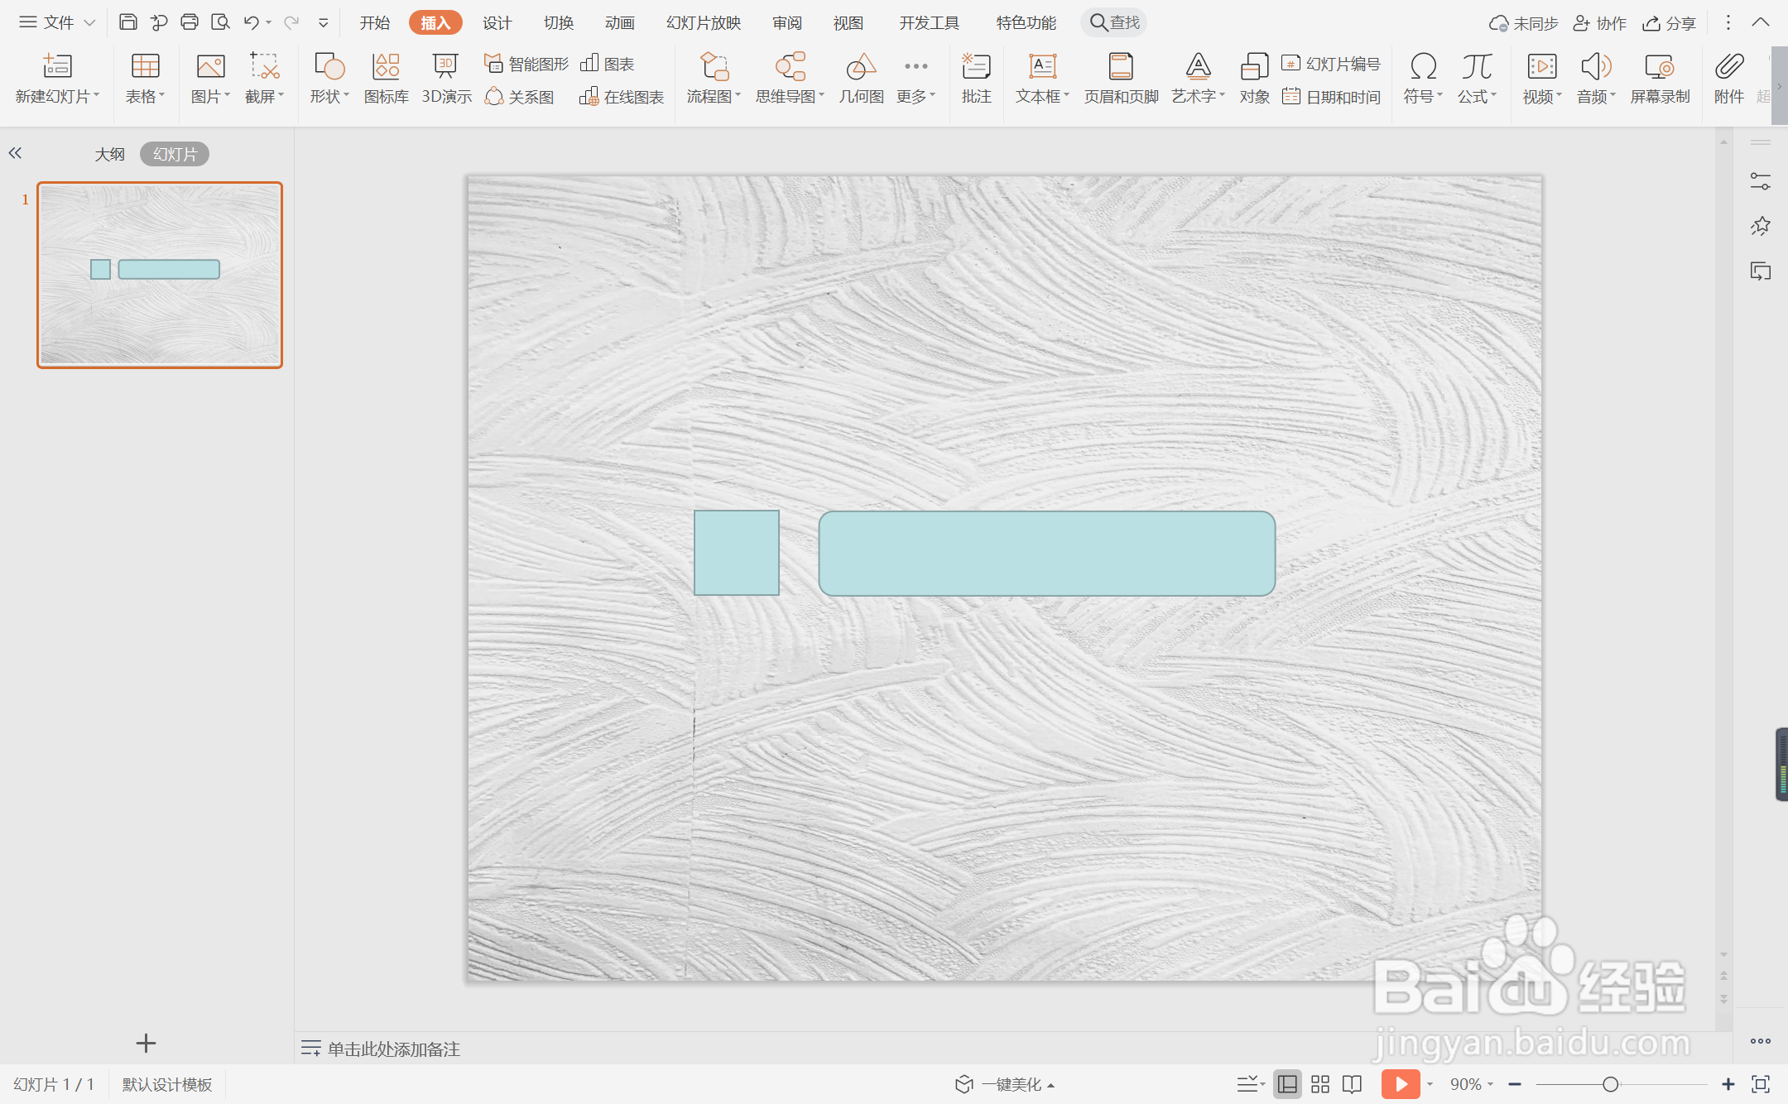Click the Redo arrow icon
Screen dimensions: 1788x1104
click(x=291, y=22)
